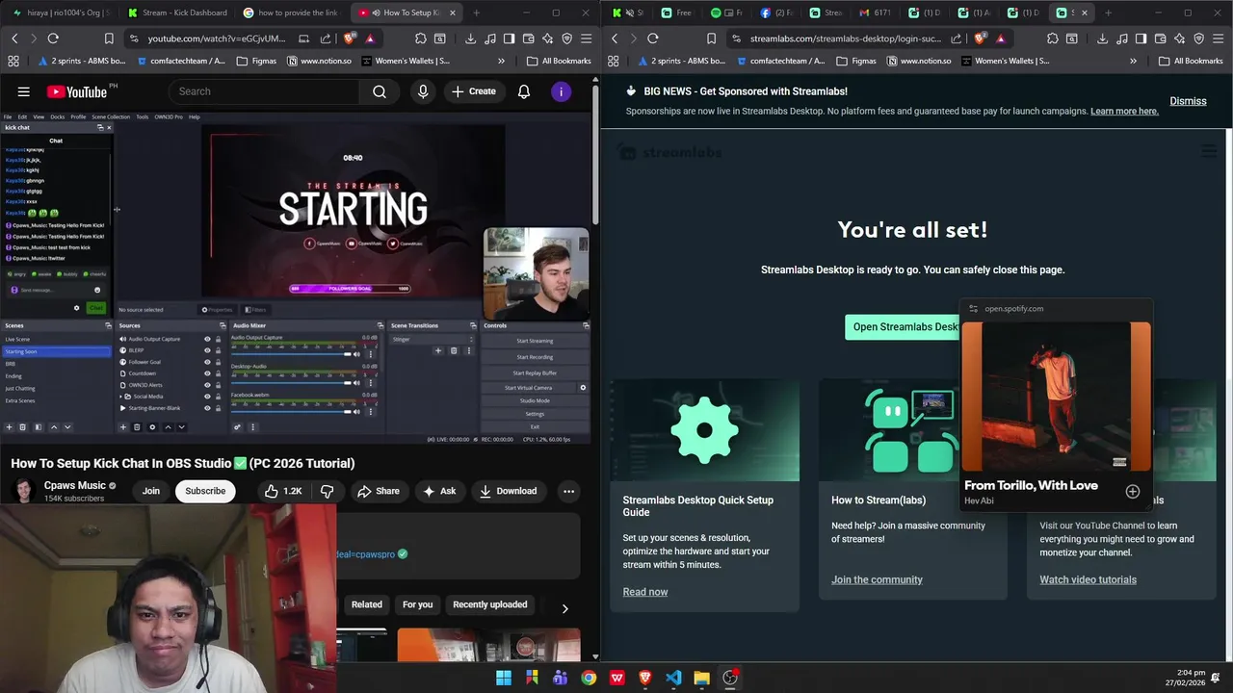1233x693 pixels.
Task: Open Read now quick setup link
Action: click(644, 592)
